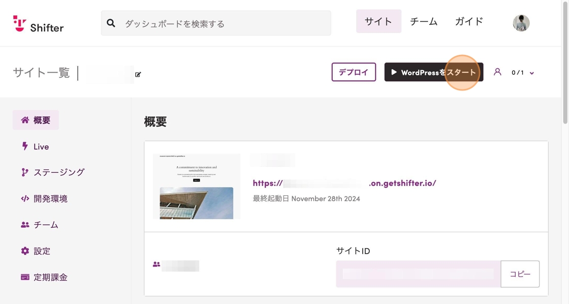Click the サイト一覧 breadcrumb text

click(x=41, y=73)
